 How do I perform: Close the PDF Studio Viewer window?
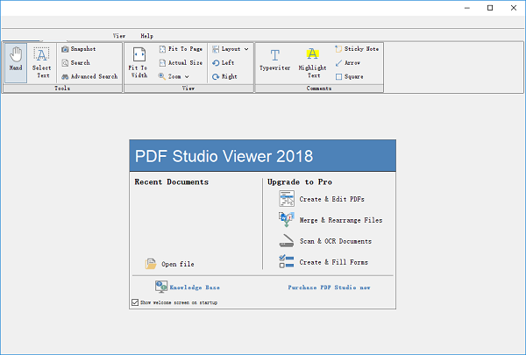(x=514, y=8)
